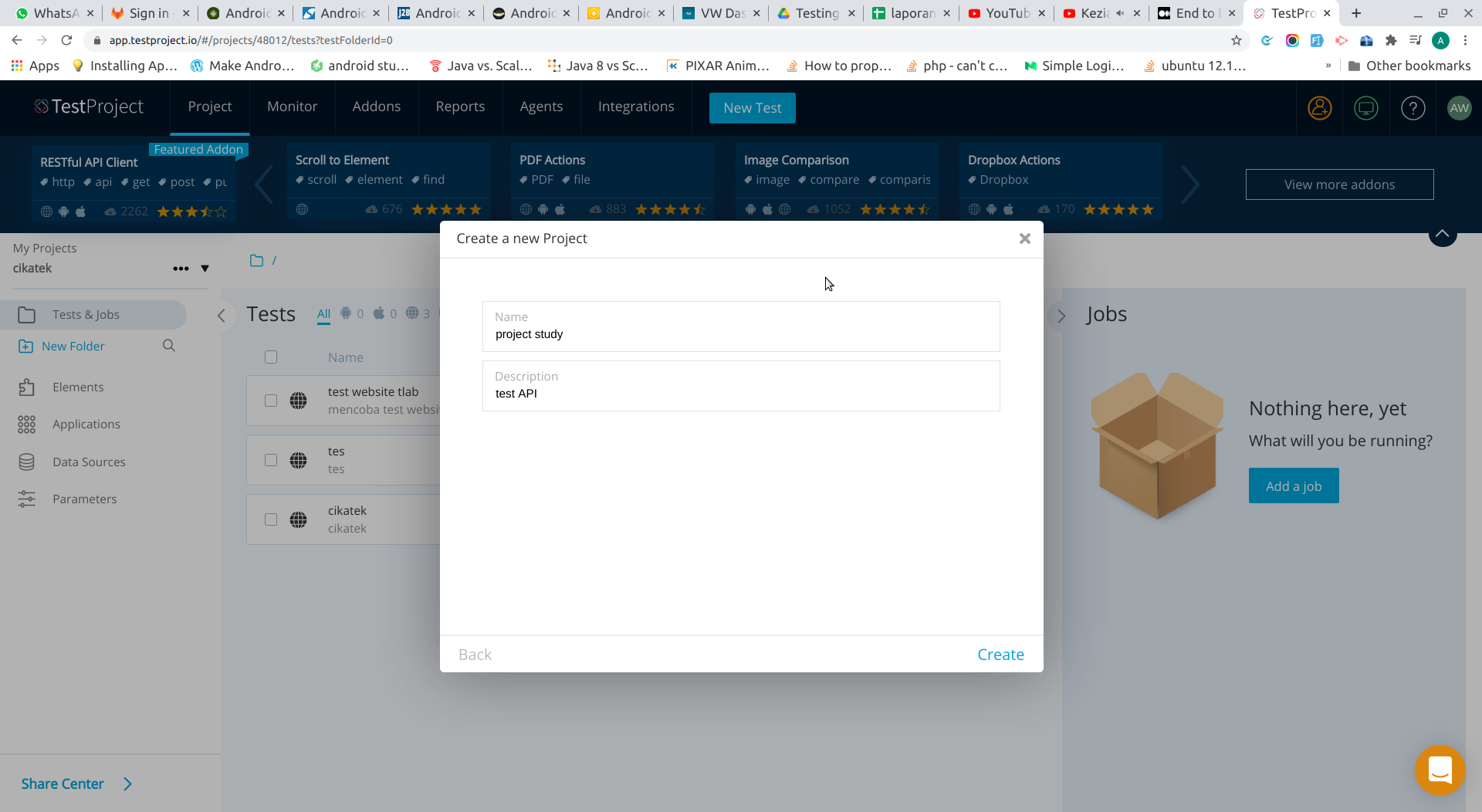The image size is (1482, 812).
Task: Switch to the Reports tab
Action: click(460, 107)
